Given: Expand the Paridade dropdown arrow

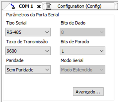Looking at the screenshot, I should tap(47, 70).
